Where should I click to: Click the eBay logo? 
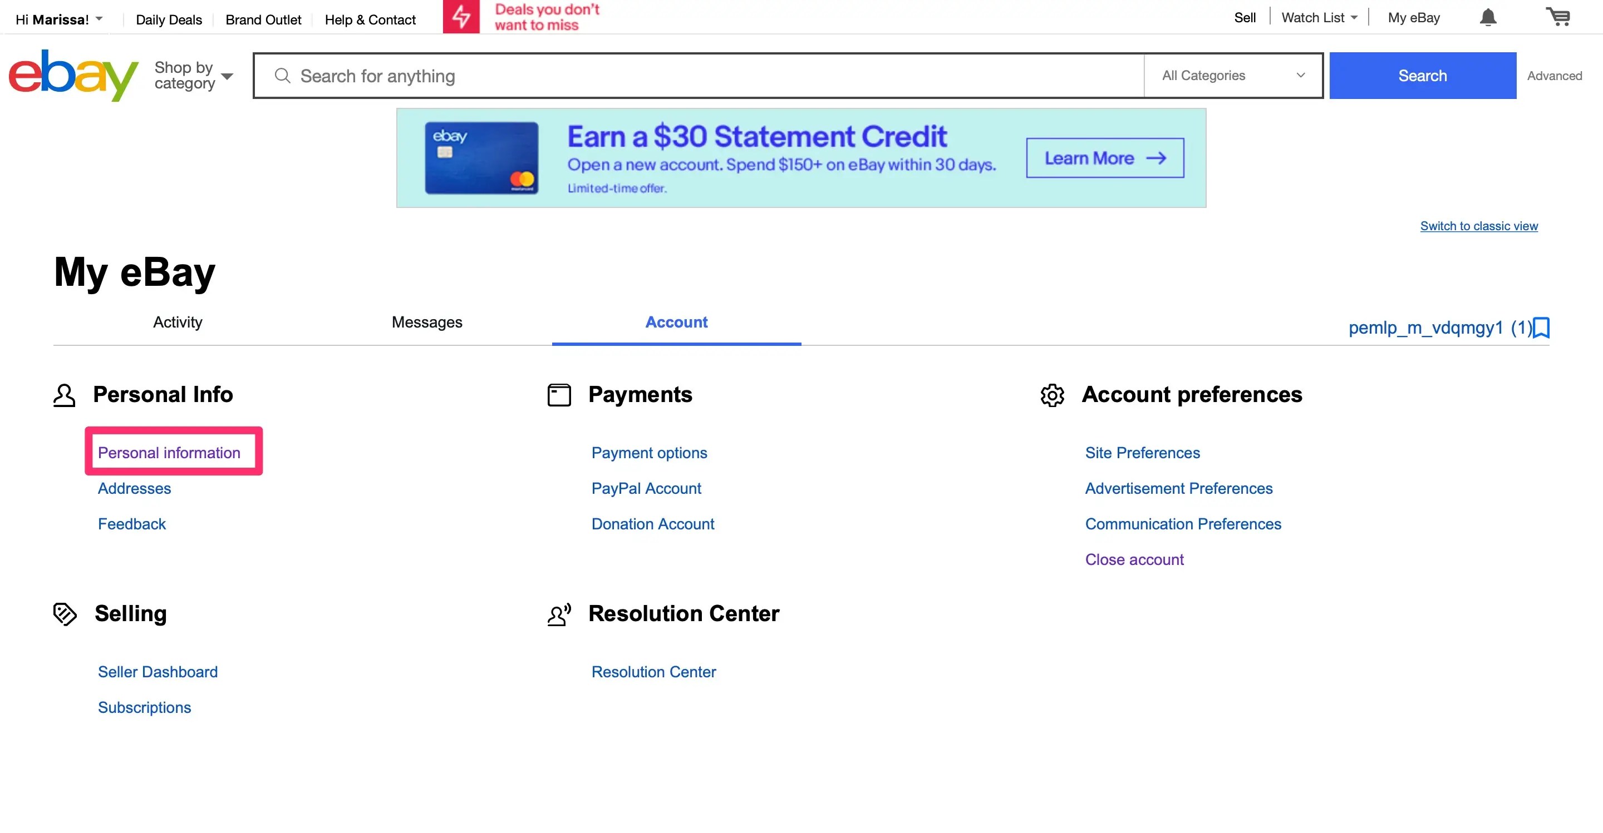73,75
